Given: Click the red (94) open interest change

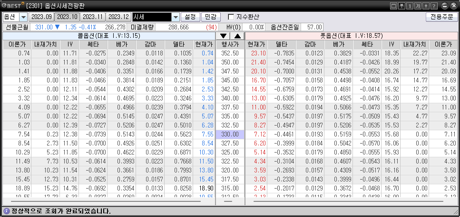Looking at the screenshot, I should point(211,27).
